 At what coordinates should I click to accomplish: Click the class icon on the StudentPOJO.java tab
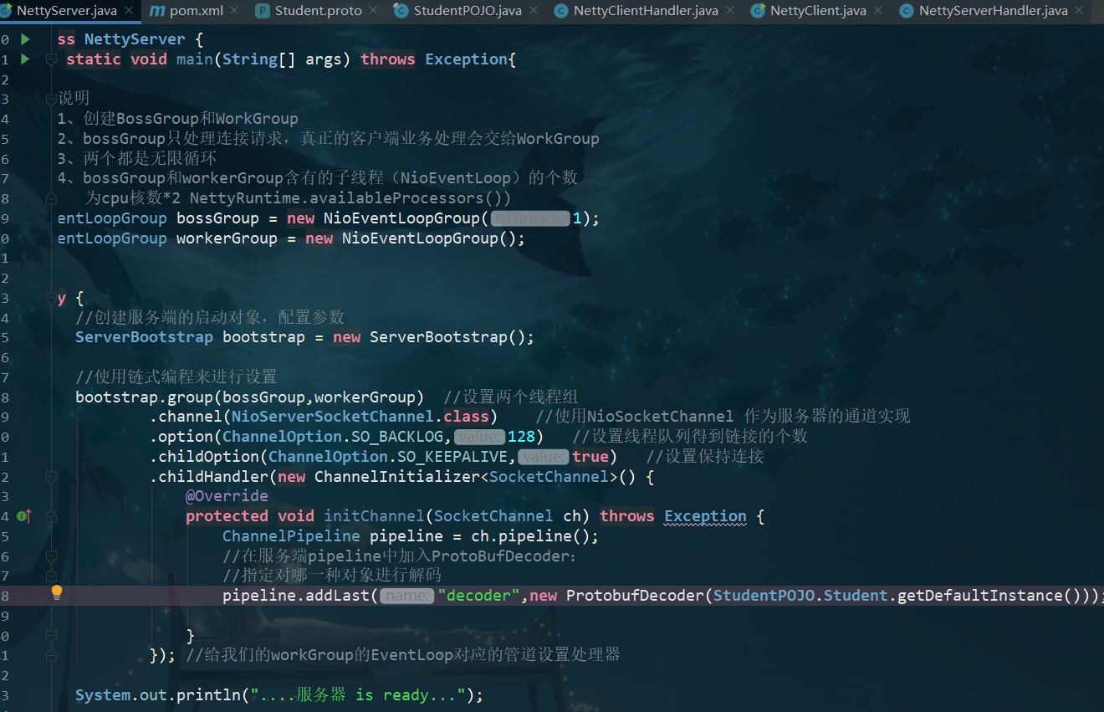[x=401, y=11]
